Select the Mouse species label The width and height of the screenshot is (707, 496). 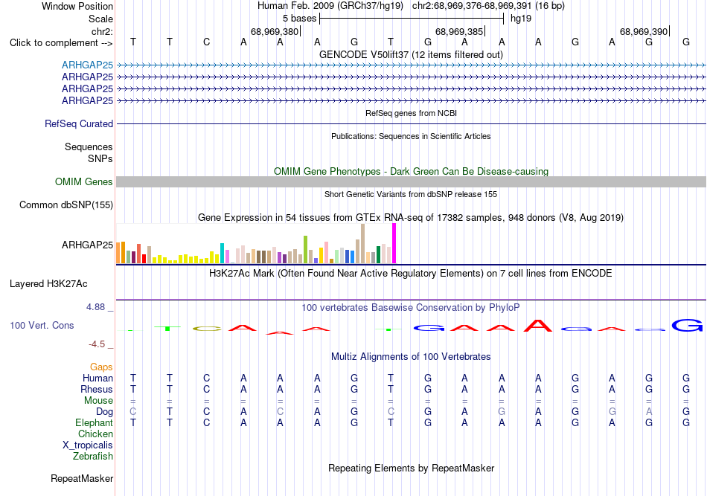tap(98, 401)
